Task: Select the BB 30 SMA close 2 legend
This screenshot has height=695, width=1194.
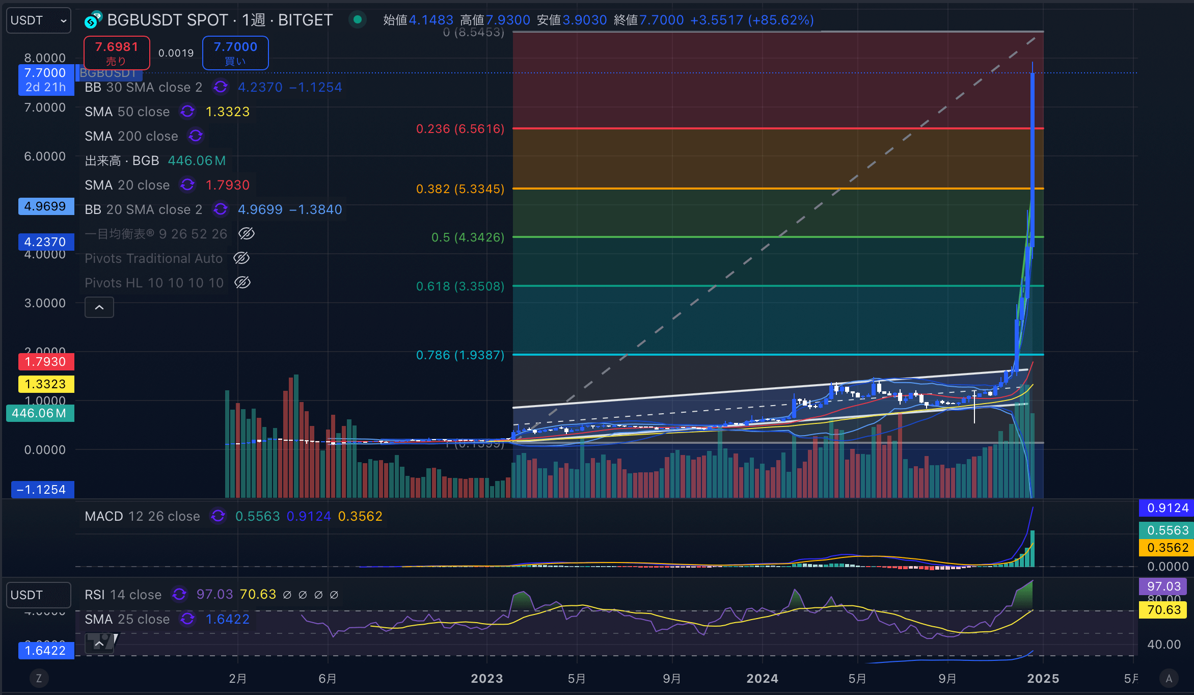Action: (144, 87)
